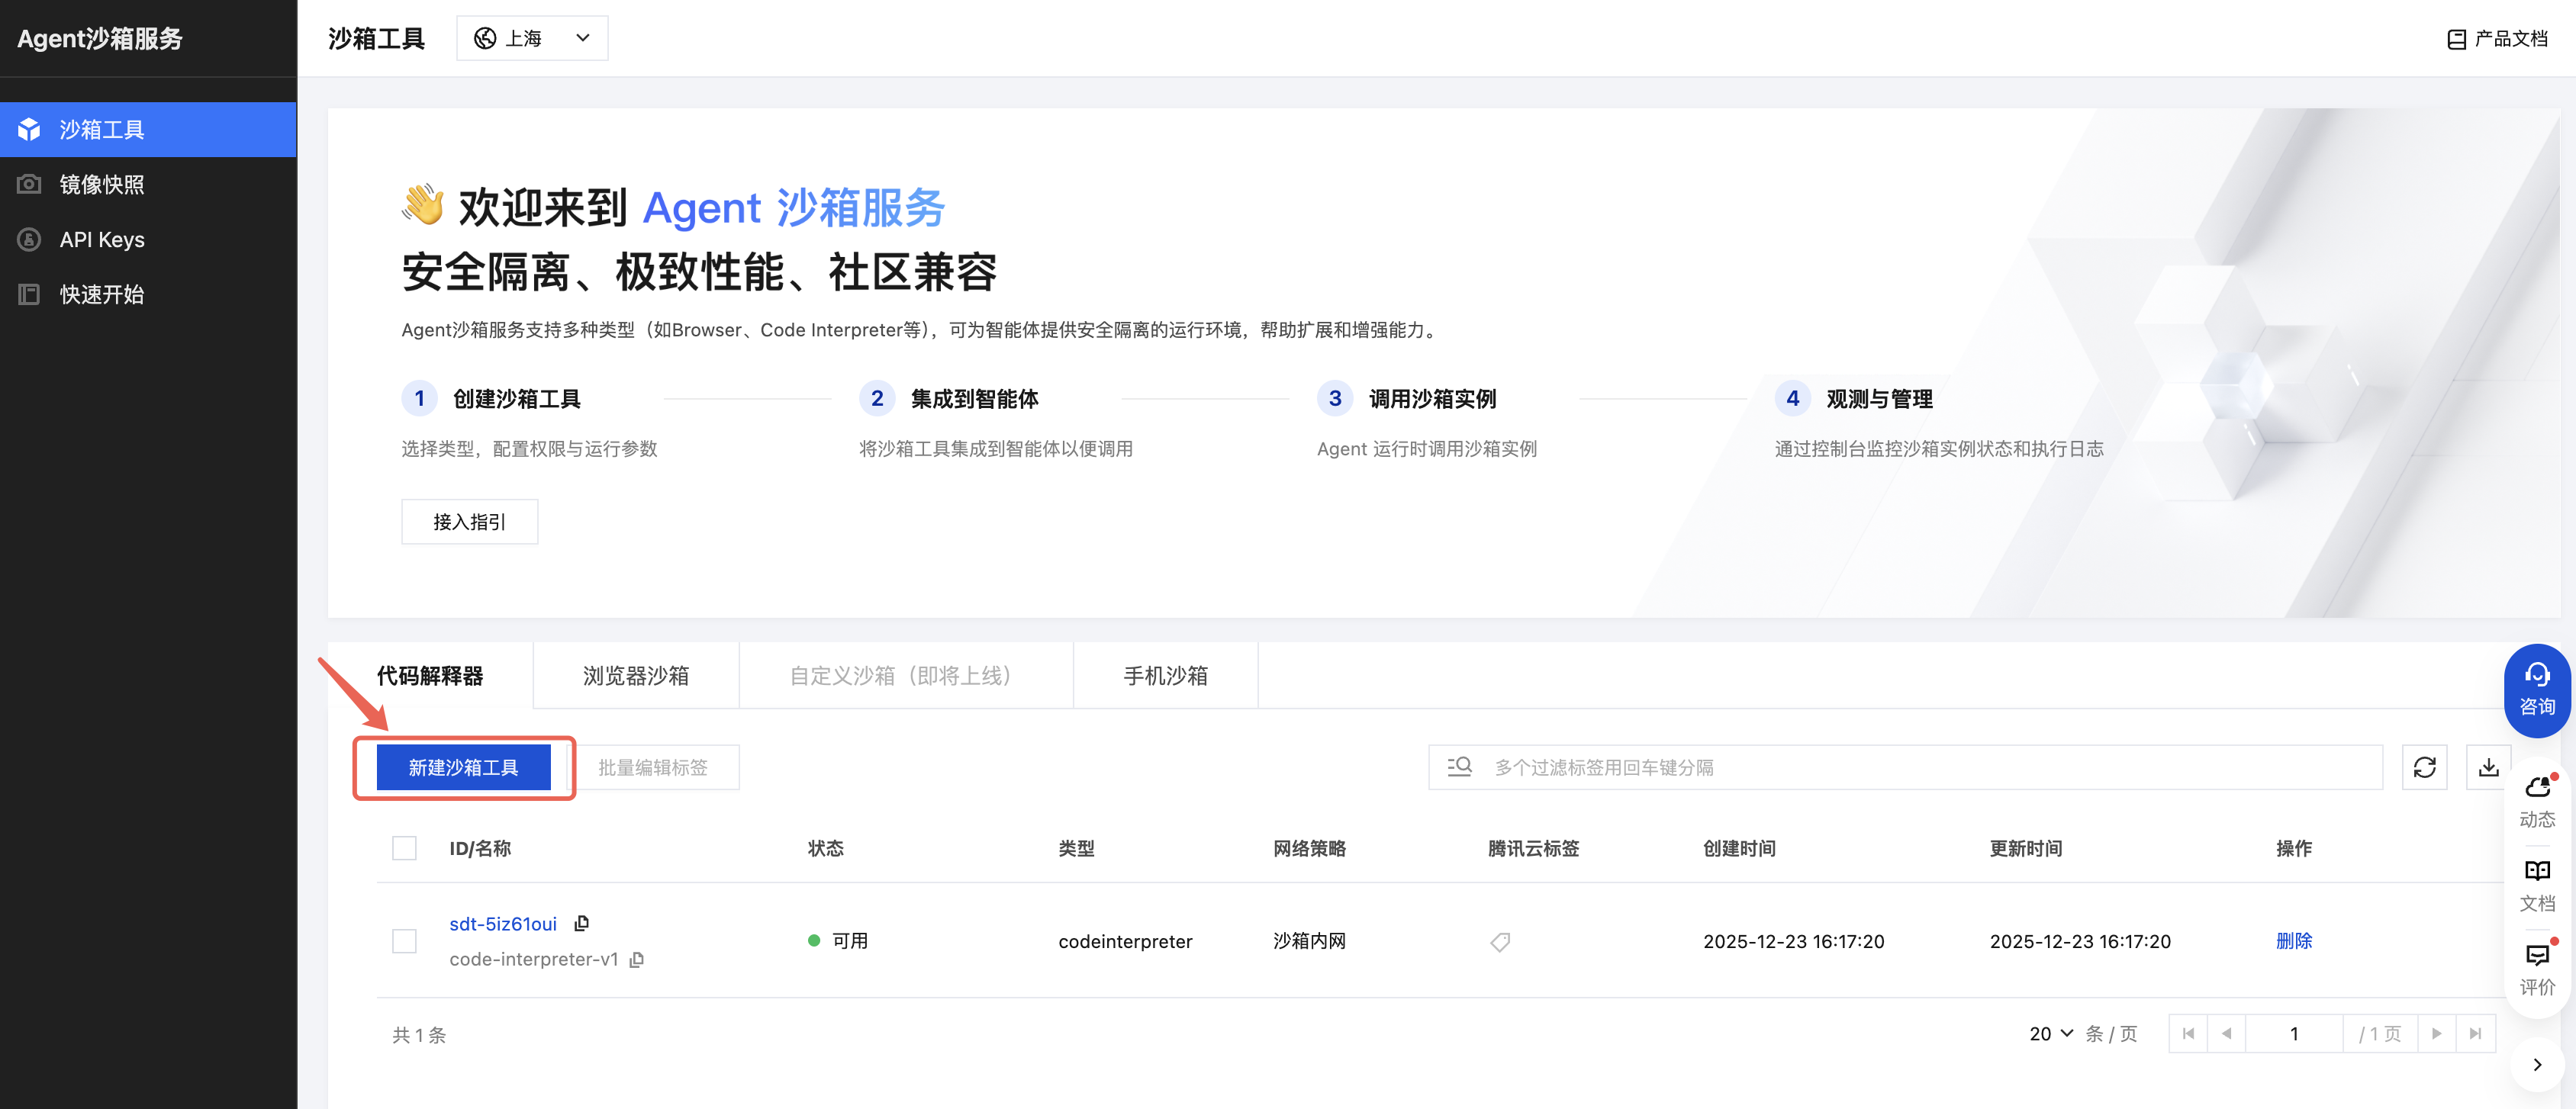
Task: Click the refresh list icon
Action: click(2424, 767)
